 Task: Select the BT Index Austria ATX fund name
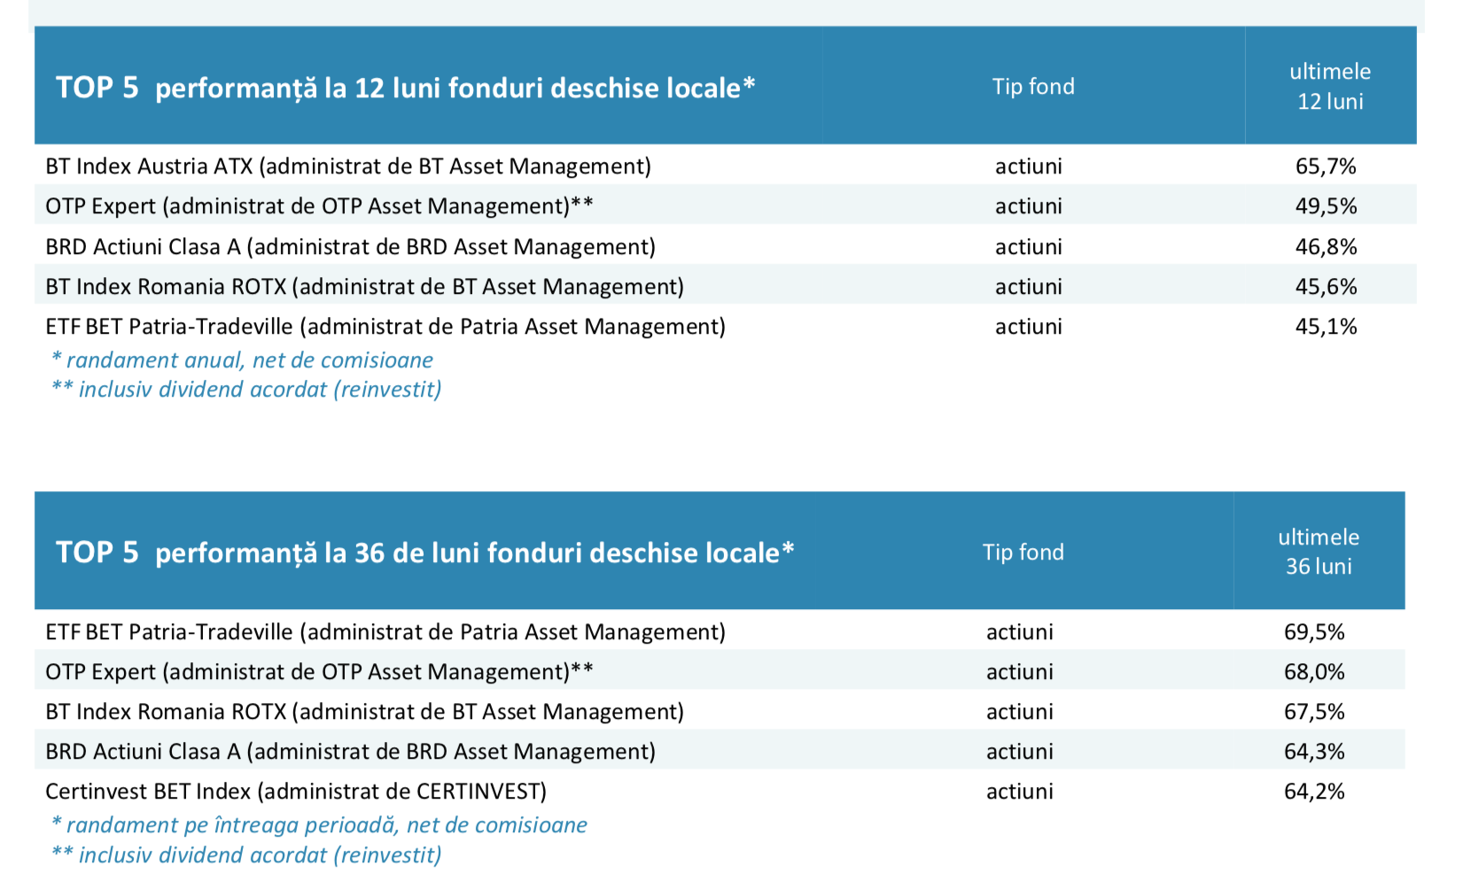pyautogui.click(x=348, y=166)
